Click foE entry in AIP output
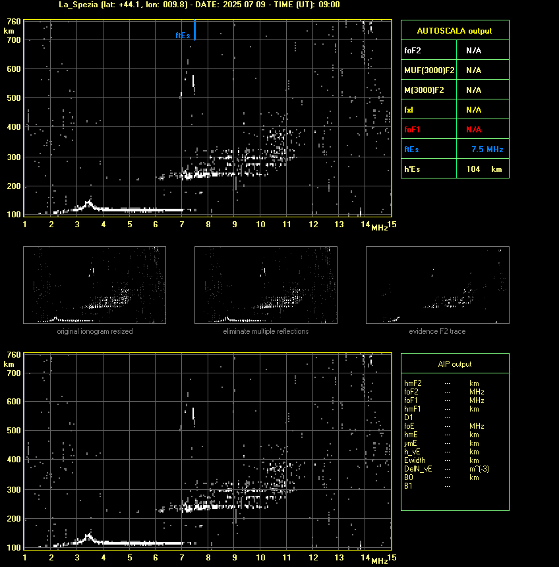 tap(409, 426)
